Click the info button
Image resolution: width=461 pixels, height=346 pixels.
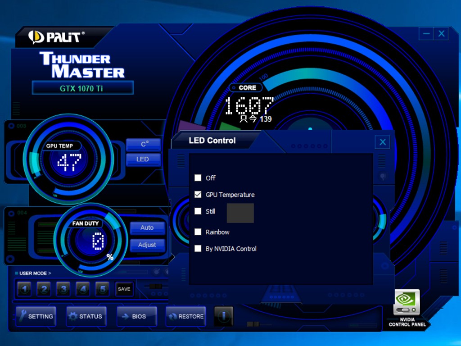pos(223,316)
